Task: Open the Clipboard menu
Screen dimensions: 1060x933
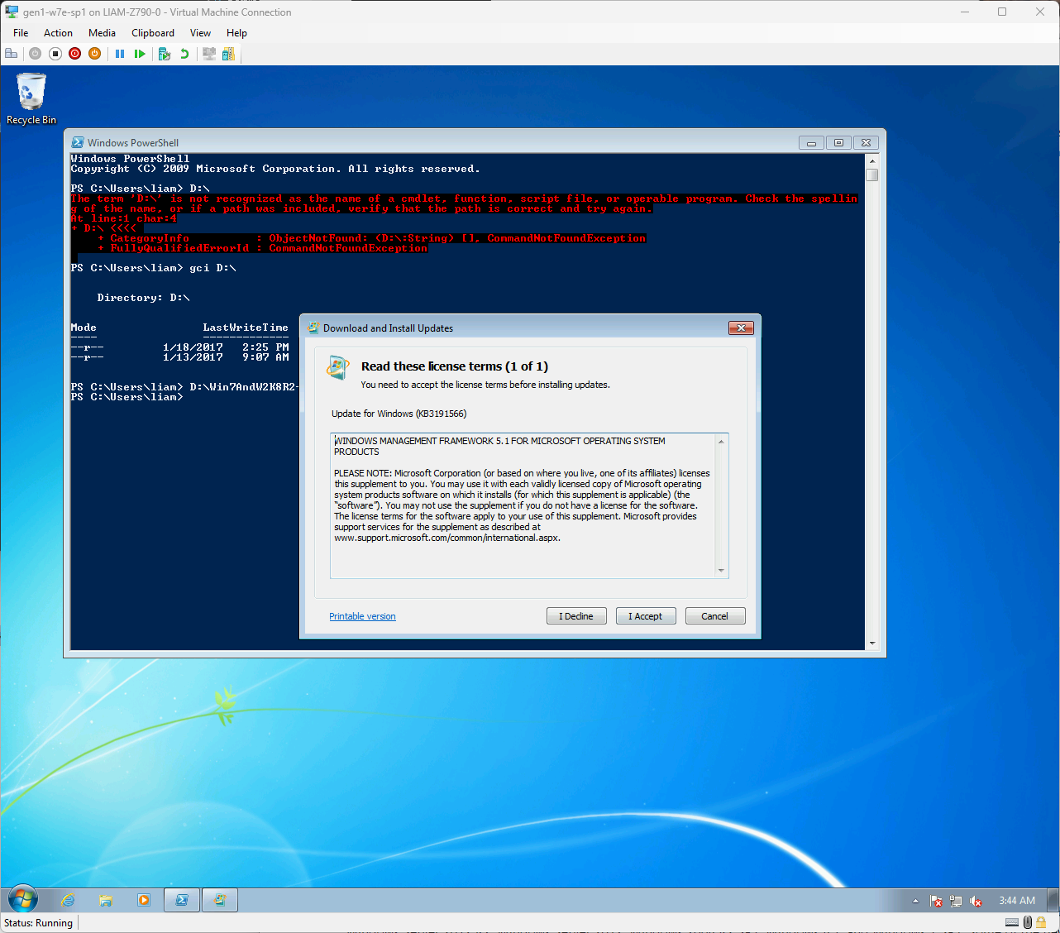Action: (x=153, y=33)
